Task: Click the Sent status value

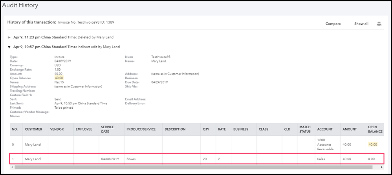Action: click(57, 99)
